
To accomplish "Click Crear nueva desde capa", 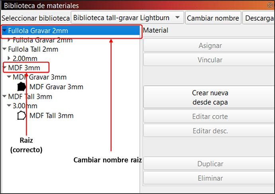I will coord(210,98).
